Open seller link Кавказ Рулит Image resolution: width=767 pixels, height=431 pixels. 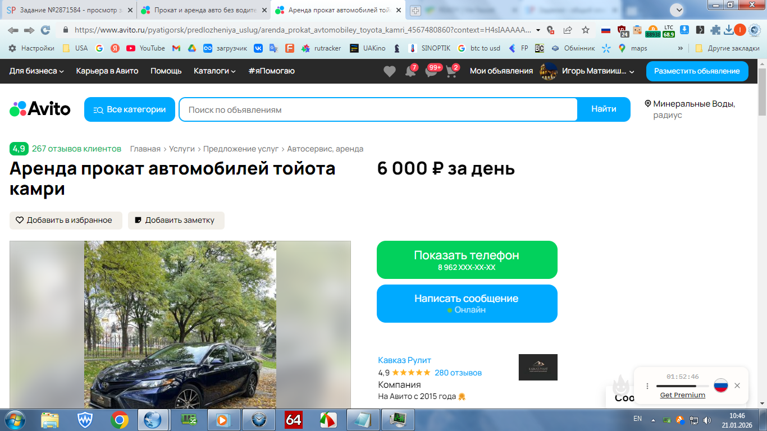[x=405, y=360]
